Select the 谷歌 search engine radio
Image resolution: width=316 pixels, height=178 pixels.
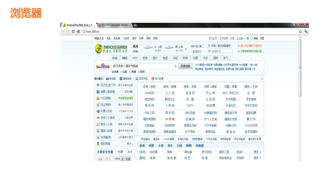122,72
